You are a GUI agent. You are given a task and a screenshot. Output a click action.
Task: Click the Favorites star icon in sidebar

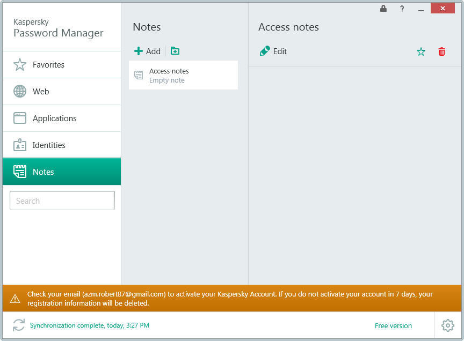point(20,64)
